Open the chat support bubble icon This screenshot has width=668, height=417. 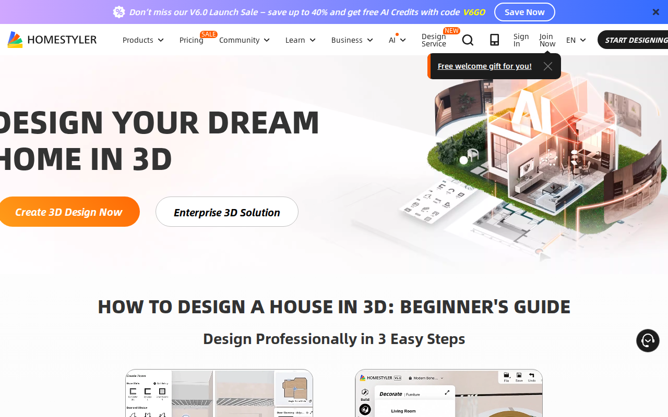click(x=648, y=341)
